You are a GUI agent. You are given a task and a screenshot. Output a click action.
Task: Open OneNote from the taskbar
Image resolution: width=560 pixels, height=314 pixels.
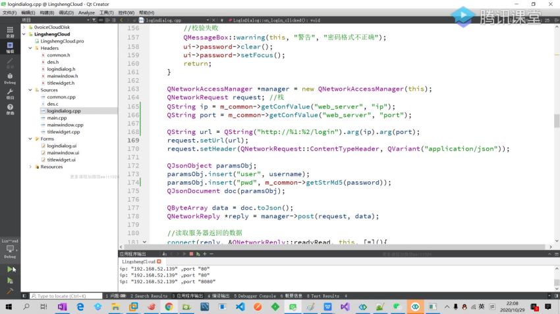62,307
